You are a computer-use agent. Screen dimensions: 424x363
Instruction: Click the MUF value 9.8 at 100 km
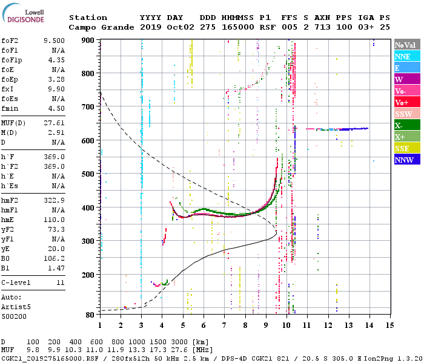pos(33,350)
